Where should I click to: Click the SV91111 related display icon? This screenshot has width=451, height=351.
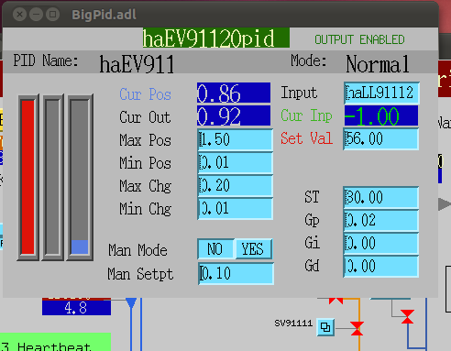click(x=325, y=327)
